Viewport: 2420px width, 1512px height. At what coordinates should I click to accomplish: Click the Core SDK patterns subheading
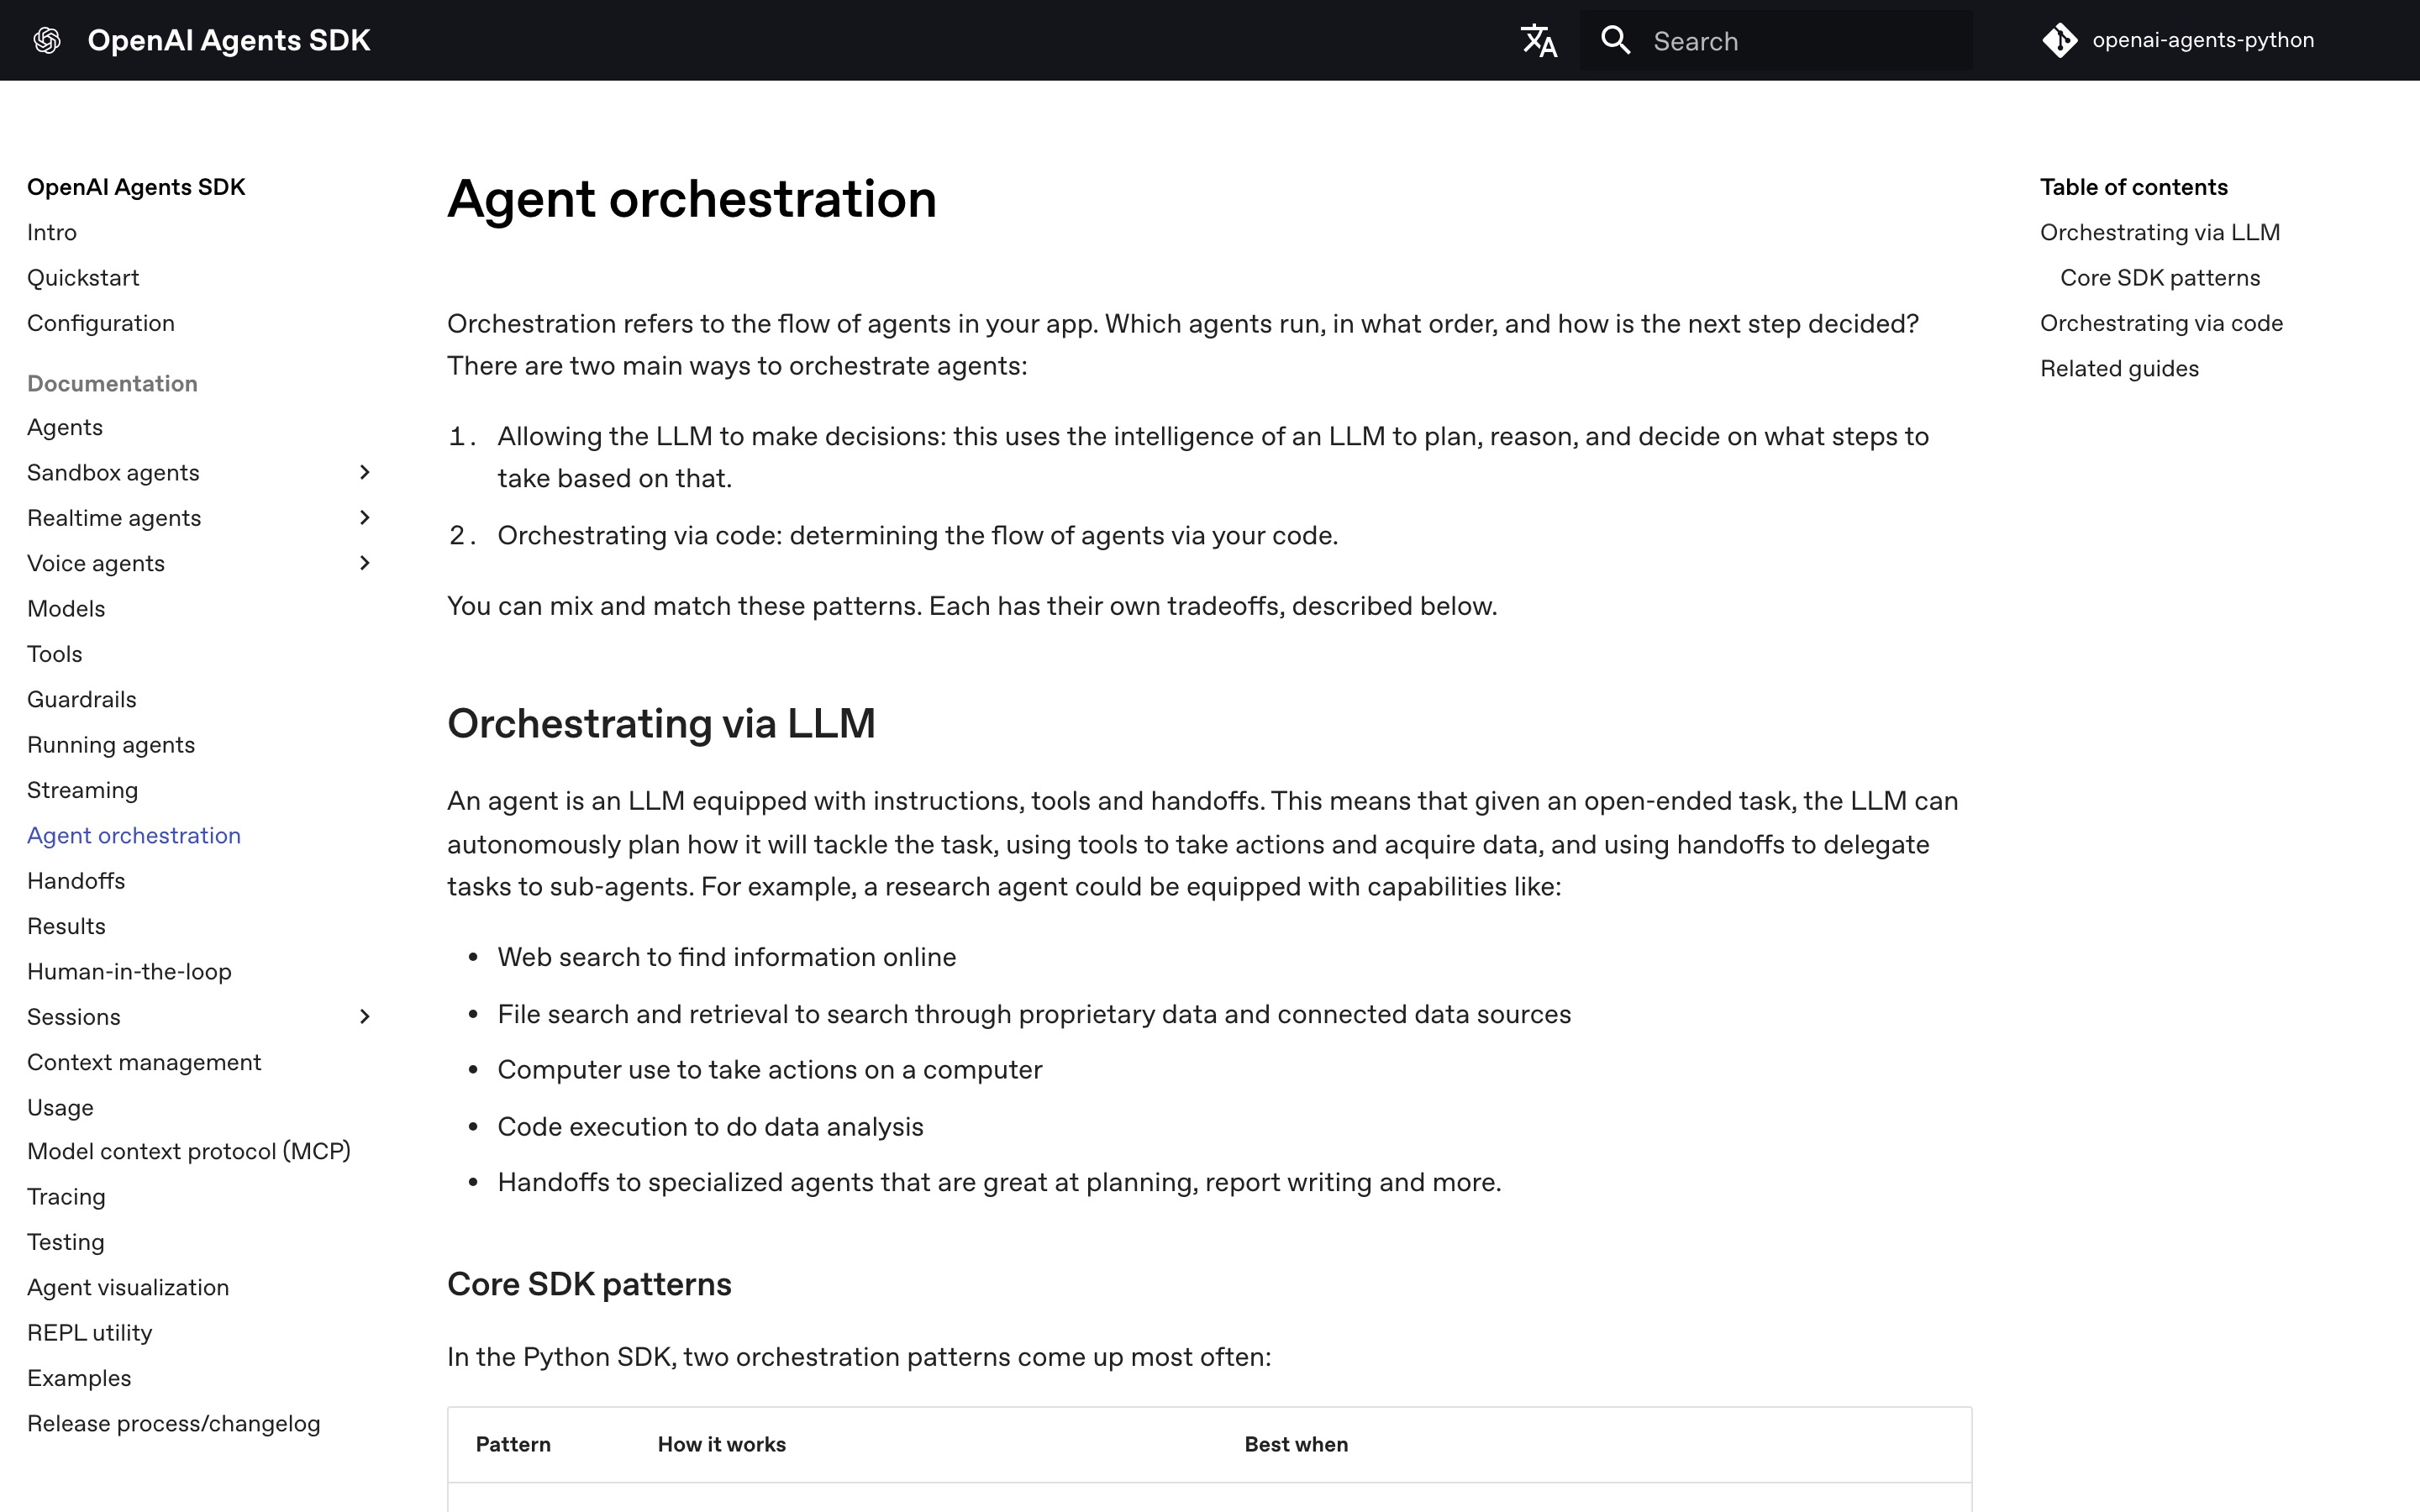tap(589, 1284)
